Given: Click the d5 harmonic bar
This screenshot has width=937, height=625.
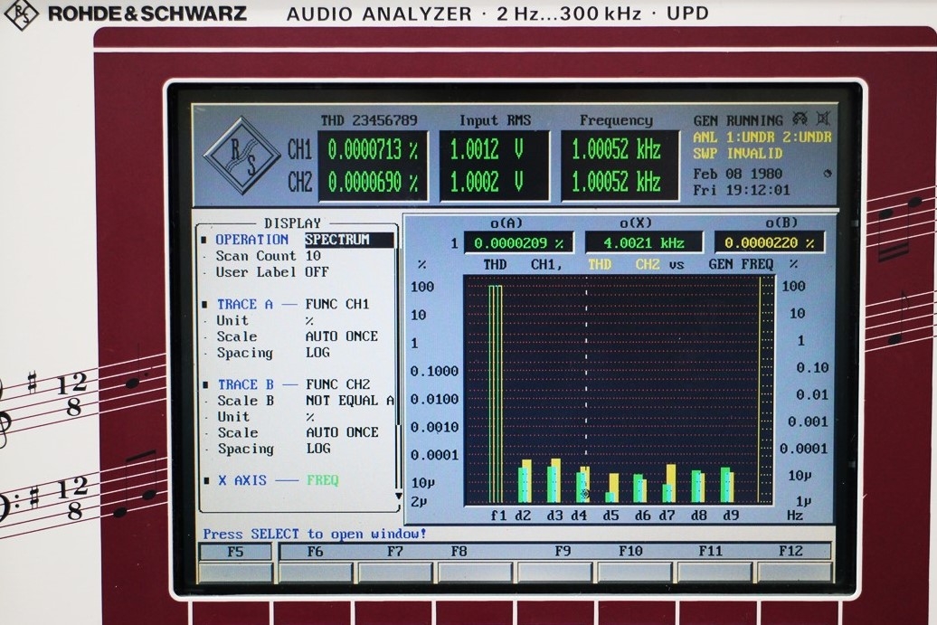Looking at the screenshot, I should point(612,488).
